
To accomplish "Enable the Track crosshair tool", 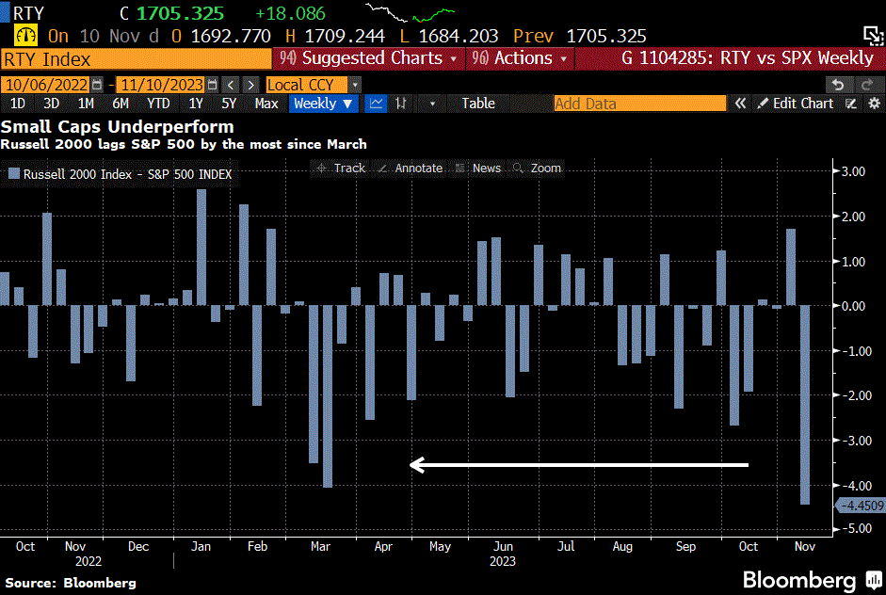I will tap(341, 168).
